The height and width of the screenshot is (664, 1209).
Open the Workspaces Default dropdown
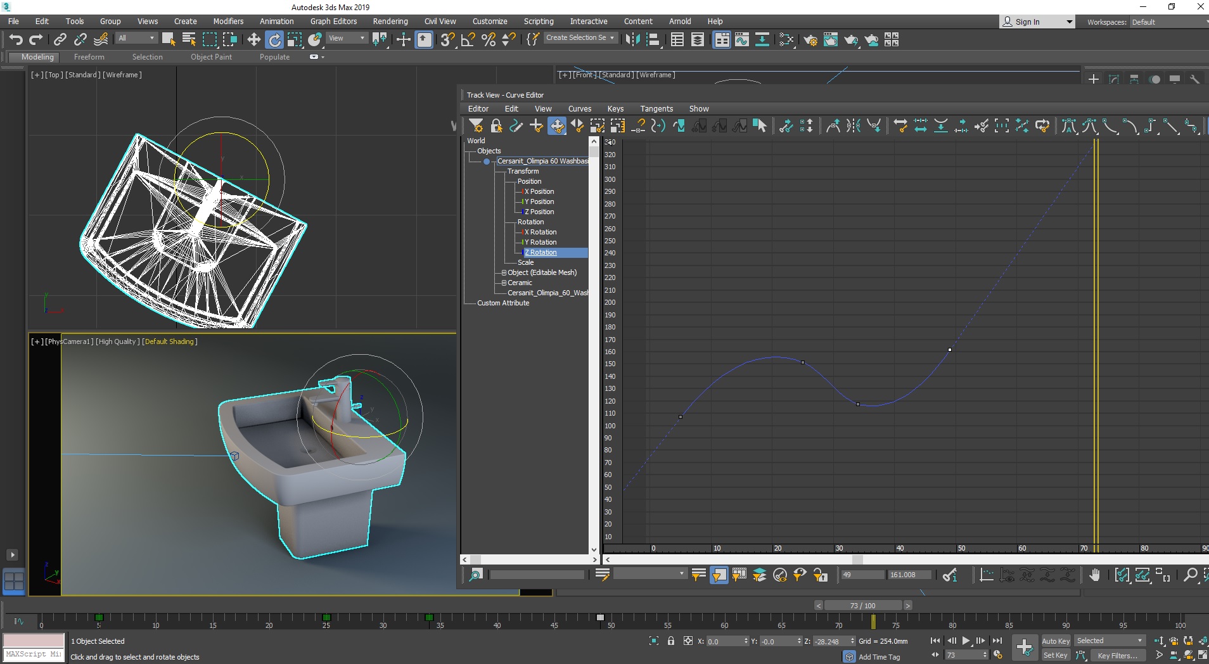(x=1169, y=22)
